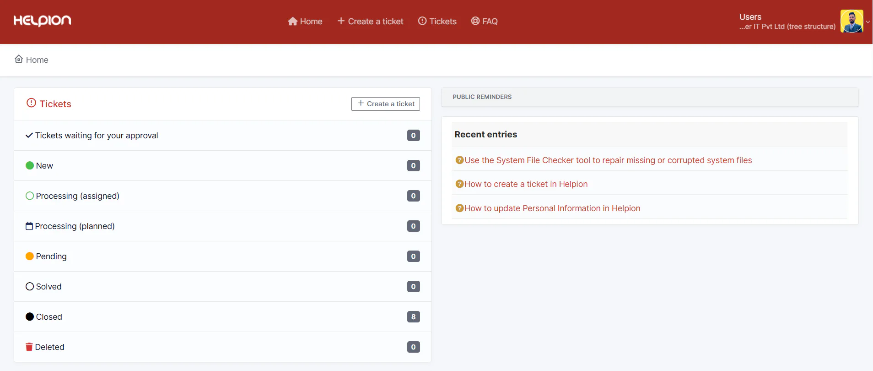Viewport: 873px width, 371px height.
Task: Click the exclamation circle in Tickets panel header
Action: (31, 103)
